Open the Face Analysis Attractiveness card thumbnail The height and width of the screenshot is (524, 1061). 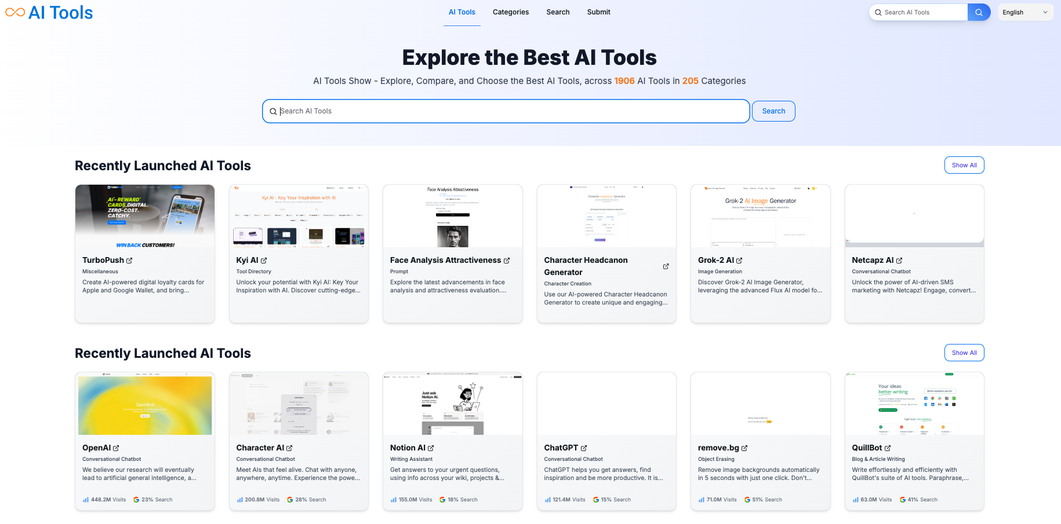(453, 217)
